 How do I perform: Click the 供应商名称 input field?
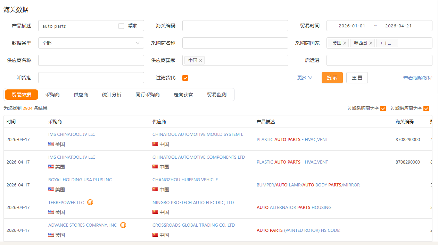pos(91,60)
